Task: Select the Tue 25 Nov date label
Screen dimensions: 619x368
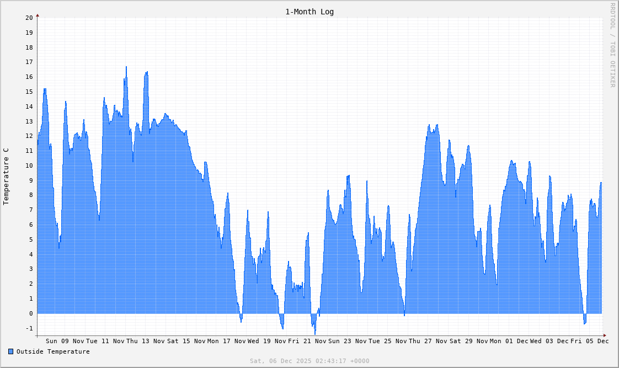Action: (x=387, y=341)
